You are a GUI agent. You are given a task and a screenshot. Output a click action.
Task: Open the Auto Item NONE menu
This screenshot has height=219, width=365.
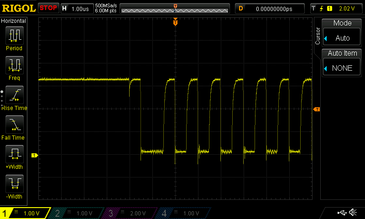click(x=342, y=68)
